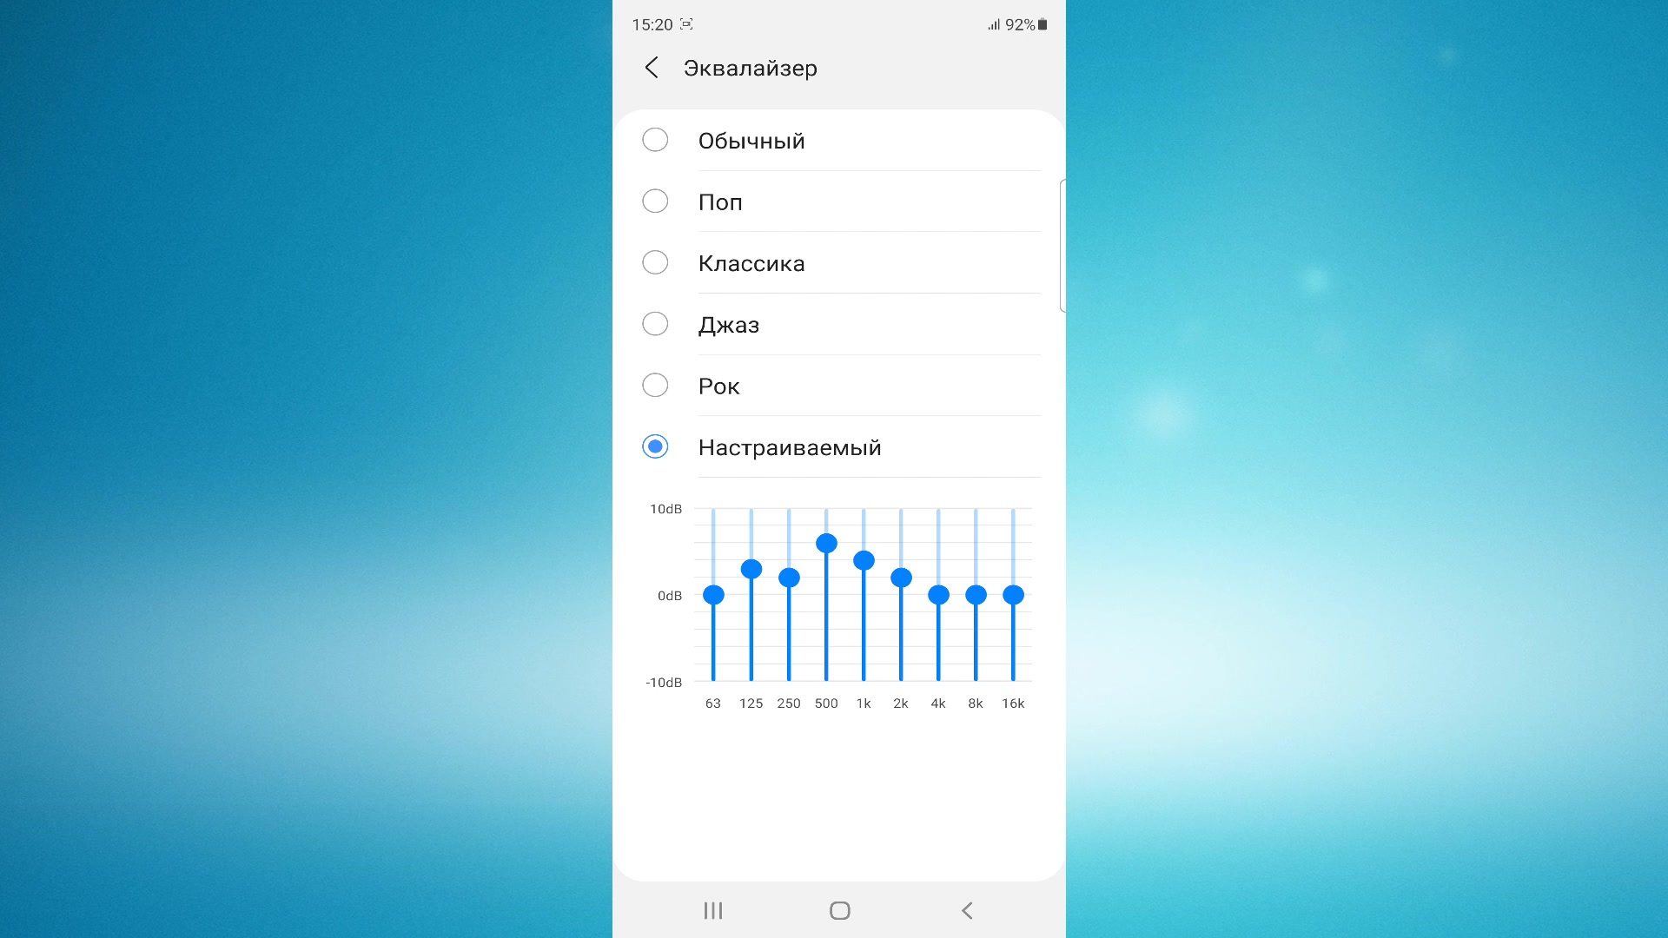The image size is (1668, 938).
Task: Select the 2kHz frequency band slider
Action: pyautogui.click(x=903, y=578)
